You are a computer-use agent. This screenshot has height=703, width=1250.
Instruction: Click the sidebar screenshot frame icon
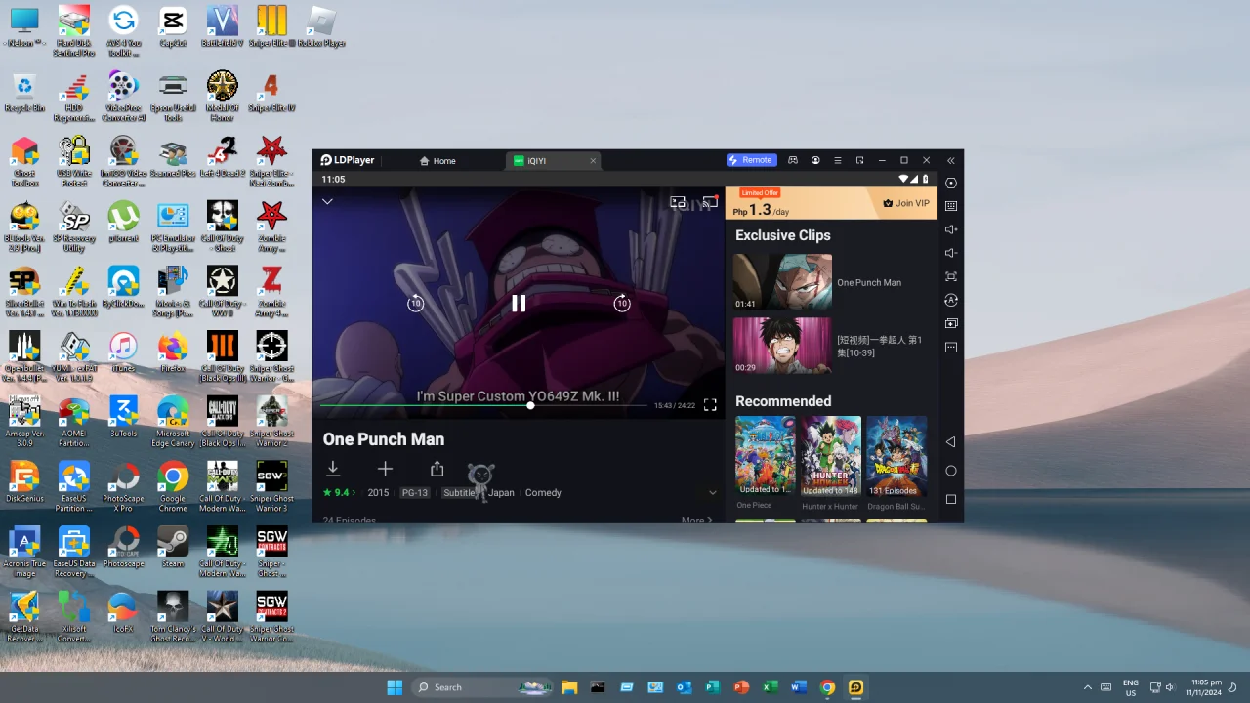click(x=951, y=276)
